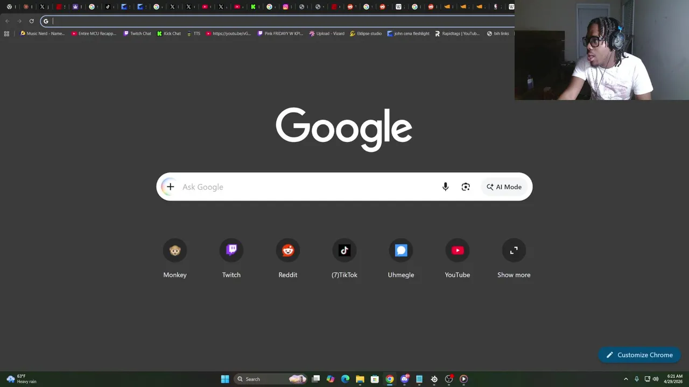Switch to the purple crown icon tab
Viewport: 689px width, 387px height.
tap(75, 7)
